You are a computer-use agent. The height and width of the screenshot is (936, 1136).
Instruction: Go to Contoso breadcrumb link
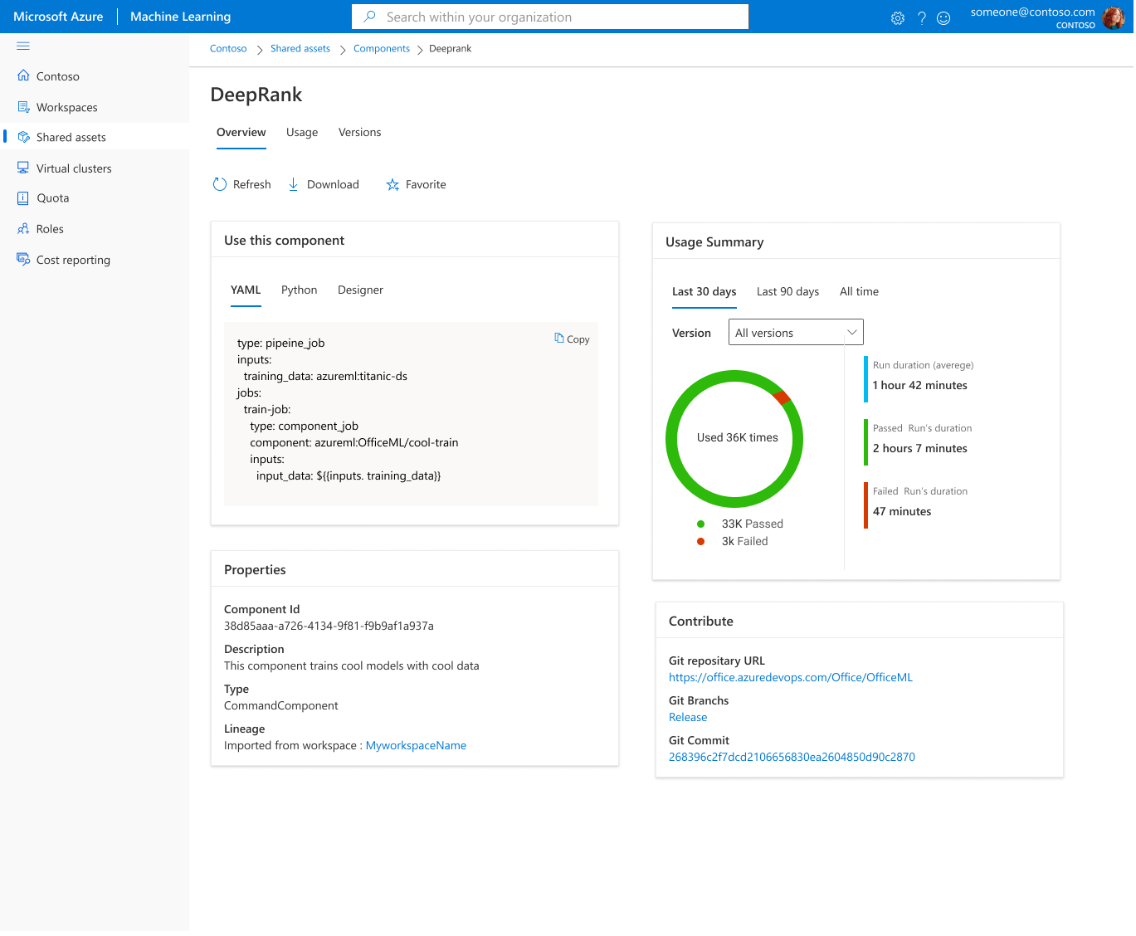[x=228, y=49]
